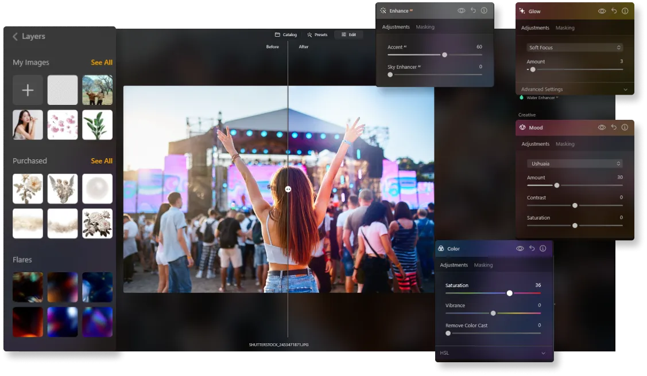
Task: Open info icon in Glow panel
Action: coord(625,11)
